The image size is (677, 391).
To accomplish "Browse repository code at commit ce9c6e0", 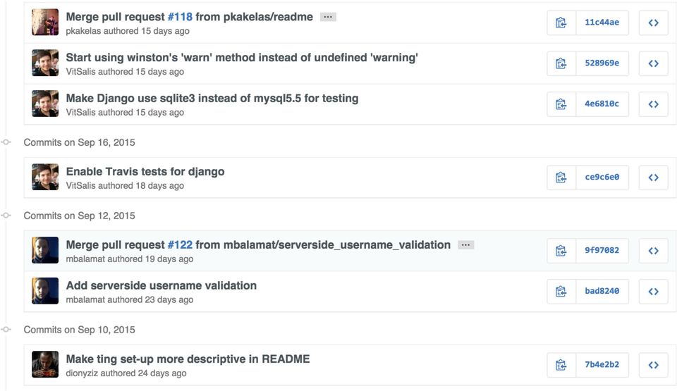I will pos(653,178).
